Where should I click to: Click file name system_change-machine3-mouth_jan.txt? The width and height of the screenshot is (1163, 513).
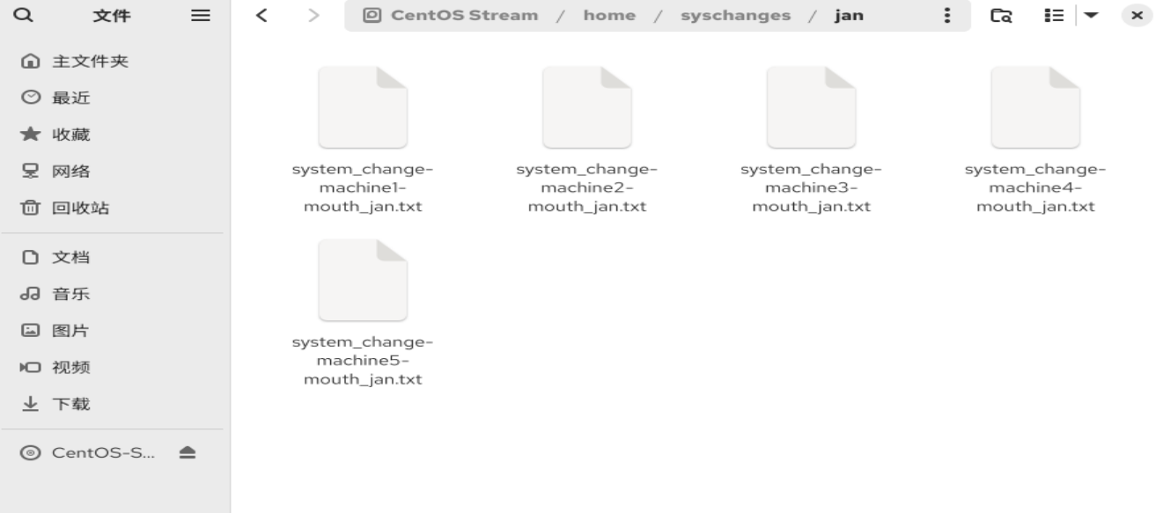coord(812,188)
